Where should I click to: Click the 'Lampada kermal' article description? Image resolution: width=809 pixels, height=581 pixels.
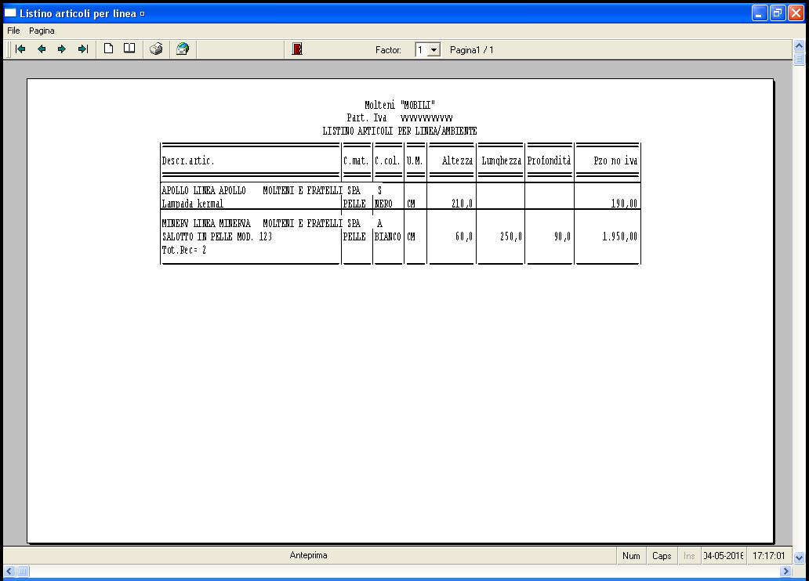[x=192, y=204]
